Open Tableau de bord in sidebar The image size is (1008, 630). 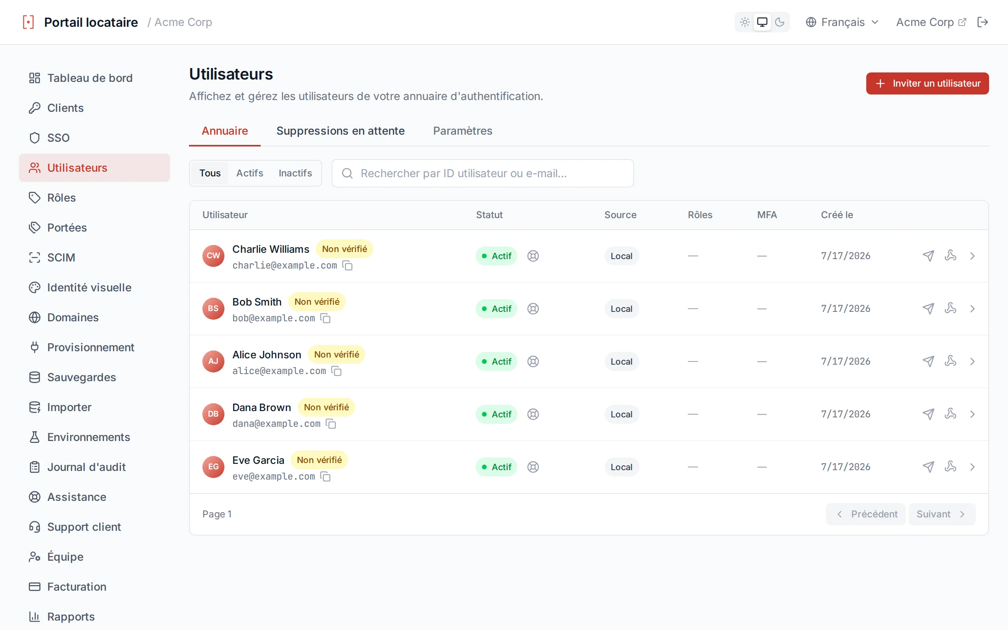(x=94, y=78)
